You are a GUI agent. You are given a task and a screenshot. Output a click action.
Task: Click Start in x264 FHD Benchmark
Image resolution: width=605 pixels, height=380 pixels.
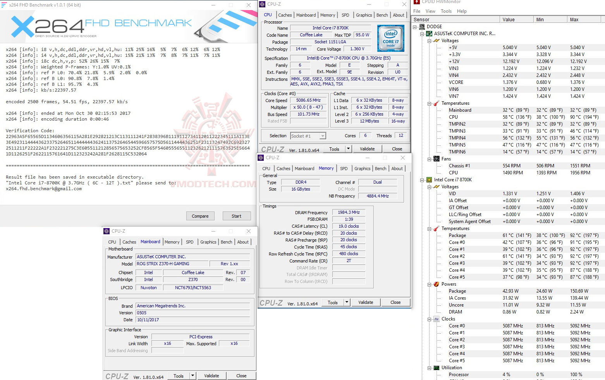coord(236,216)
